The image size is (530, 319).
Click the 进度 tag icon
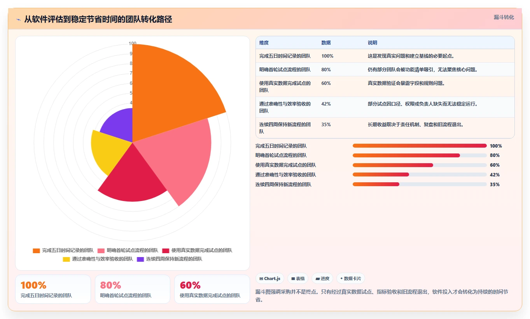pos(318,278)
